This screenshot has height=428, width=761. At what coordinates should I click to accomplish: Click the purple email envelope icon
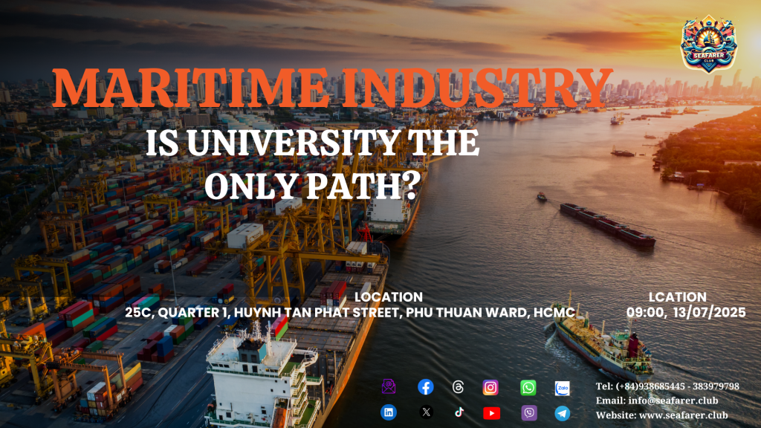tap(389, 387)
